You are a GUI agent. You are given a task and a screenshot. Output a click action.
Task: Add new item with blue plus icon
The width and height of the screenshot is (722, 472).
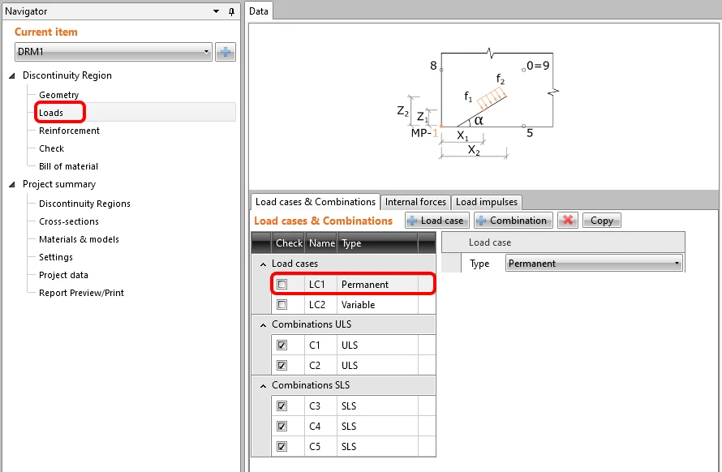[x=226, y=52]
